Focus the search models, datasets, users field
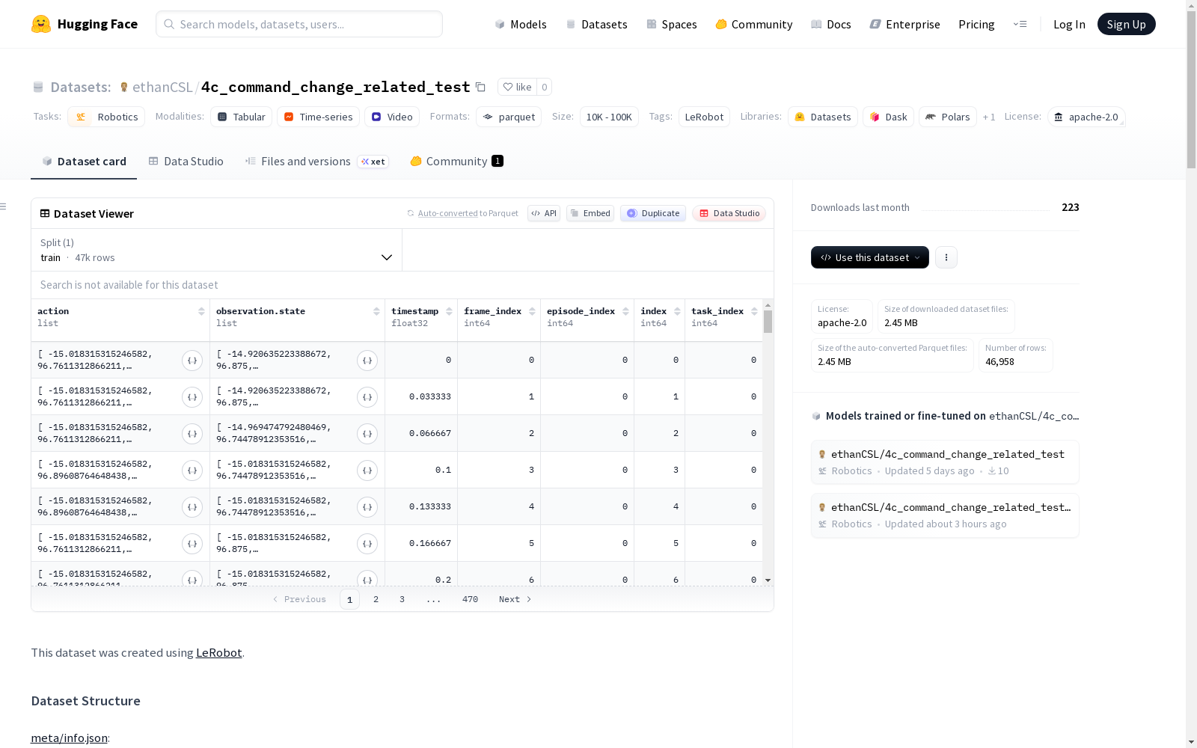The width and height of the screenshot is (1197, 748). point(299,24)
